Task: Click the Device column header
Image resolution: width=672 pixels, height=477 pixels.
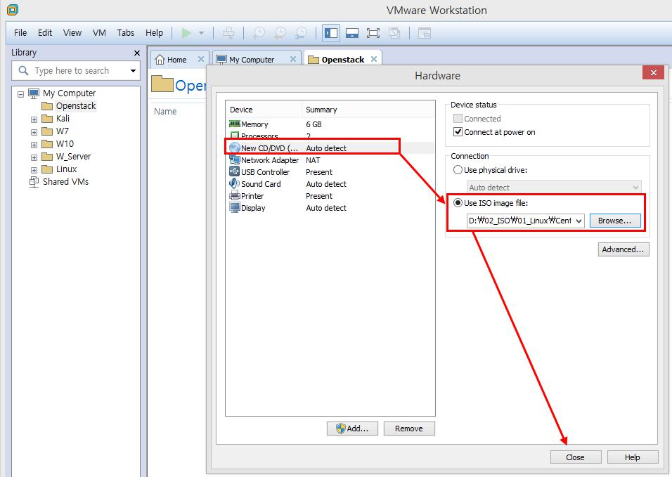Action: (x=264, y=110)
